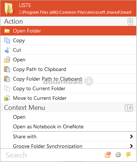Choose Open as Notebook in OneNote
Image resolution: width=137 pixels, height=162 pixels.
(x=48, y=127)
